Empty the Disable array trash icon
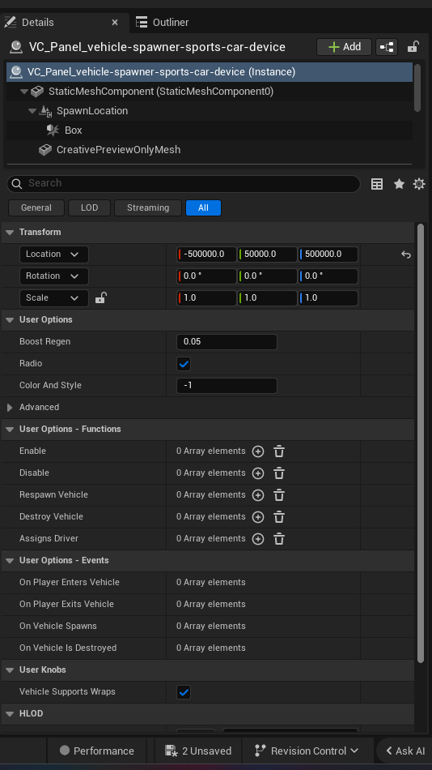The height and width of the screenshot is (770, 432). point(279,473)
